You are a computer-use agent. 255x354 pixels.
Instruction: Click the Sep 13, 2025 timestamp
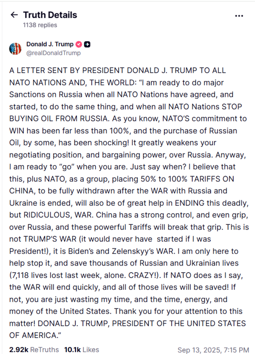click(x=213, y=350)
